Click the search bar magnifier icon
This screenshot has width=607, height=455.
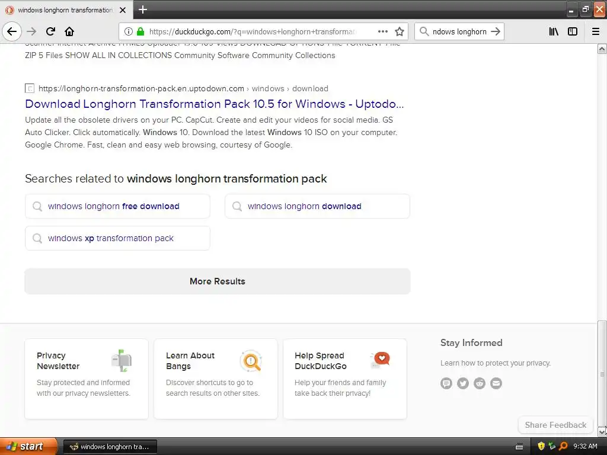point(424,31)
